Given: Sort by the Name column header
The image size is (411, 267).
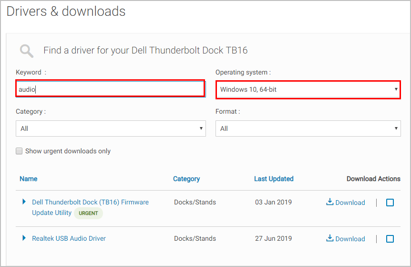Looking at the screenshot, I should pos(28,179).
